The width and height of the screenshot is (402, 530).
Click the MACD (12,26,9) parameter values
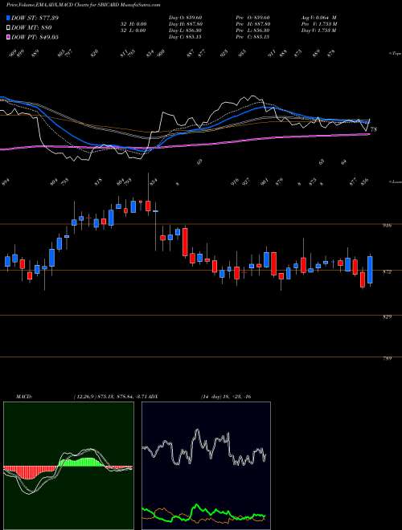click(109, 397)
